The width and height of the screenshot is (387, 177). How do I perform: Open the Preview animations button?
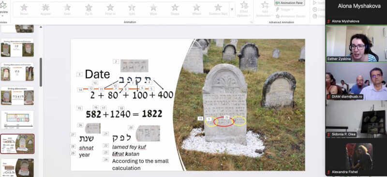[4, 9]
